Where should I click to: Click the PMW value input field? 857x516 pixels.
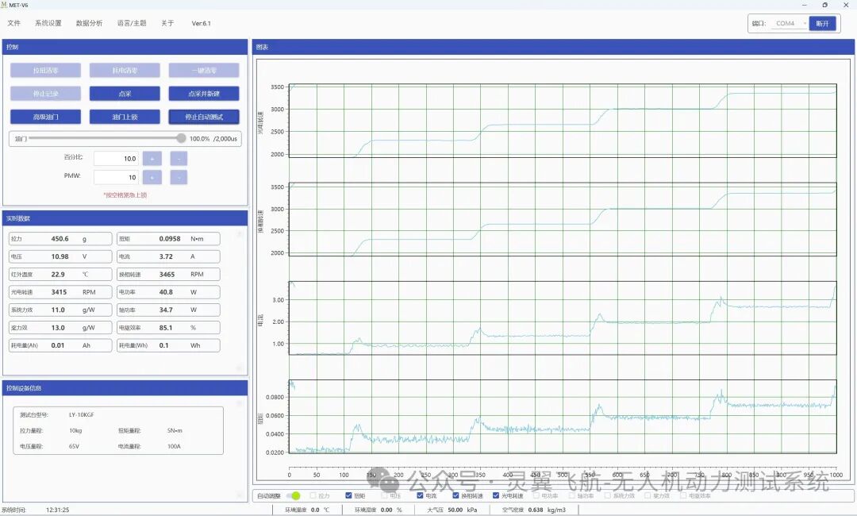click(117, 177)
